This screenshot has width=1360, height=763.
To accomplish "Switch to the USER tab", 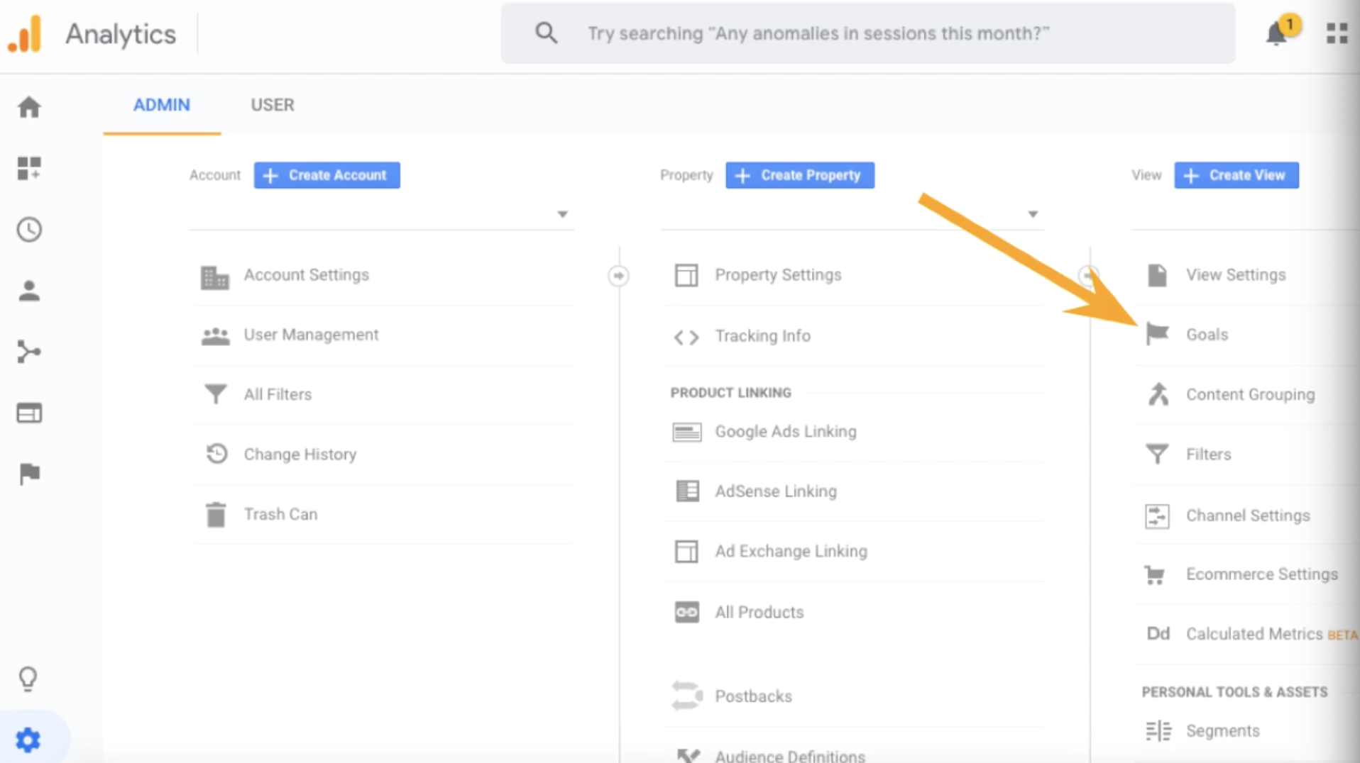I will 272,105.
